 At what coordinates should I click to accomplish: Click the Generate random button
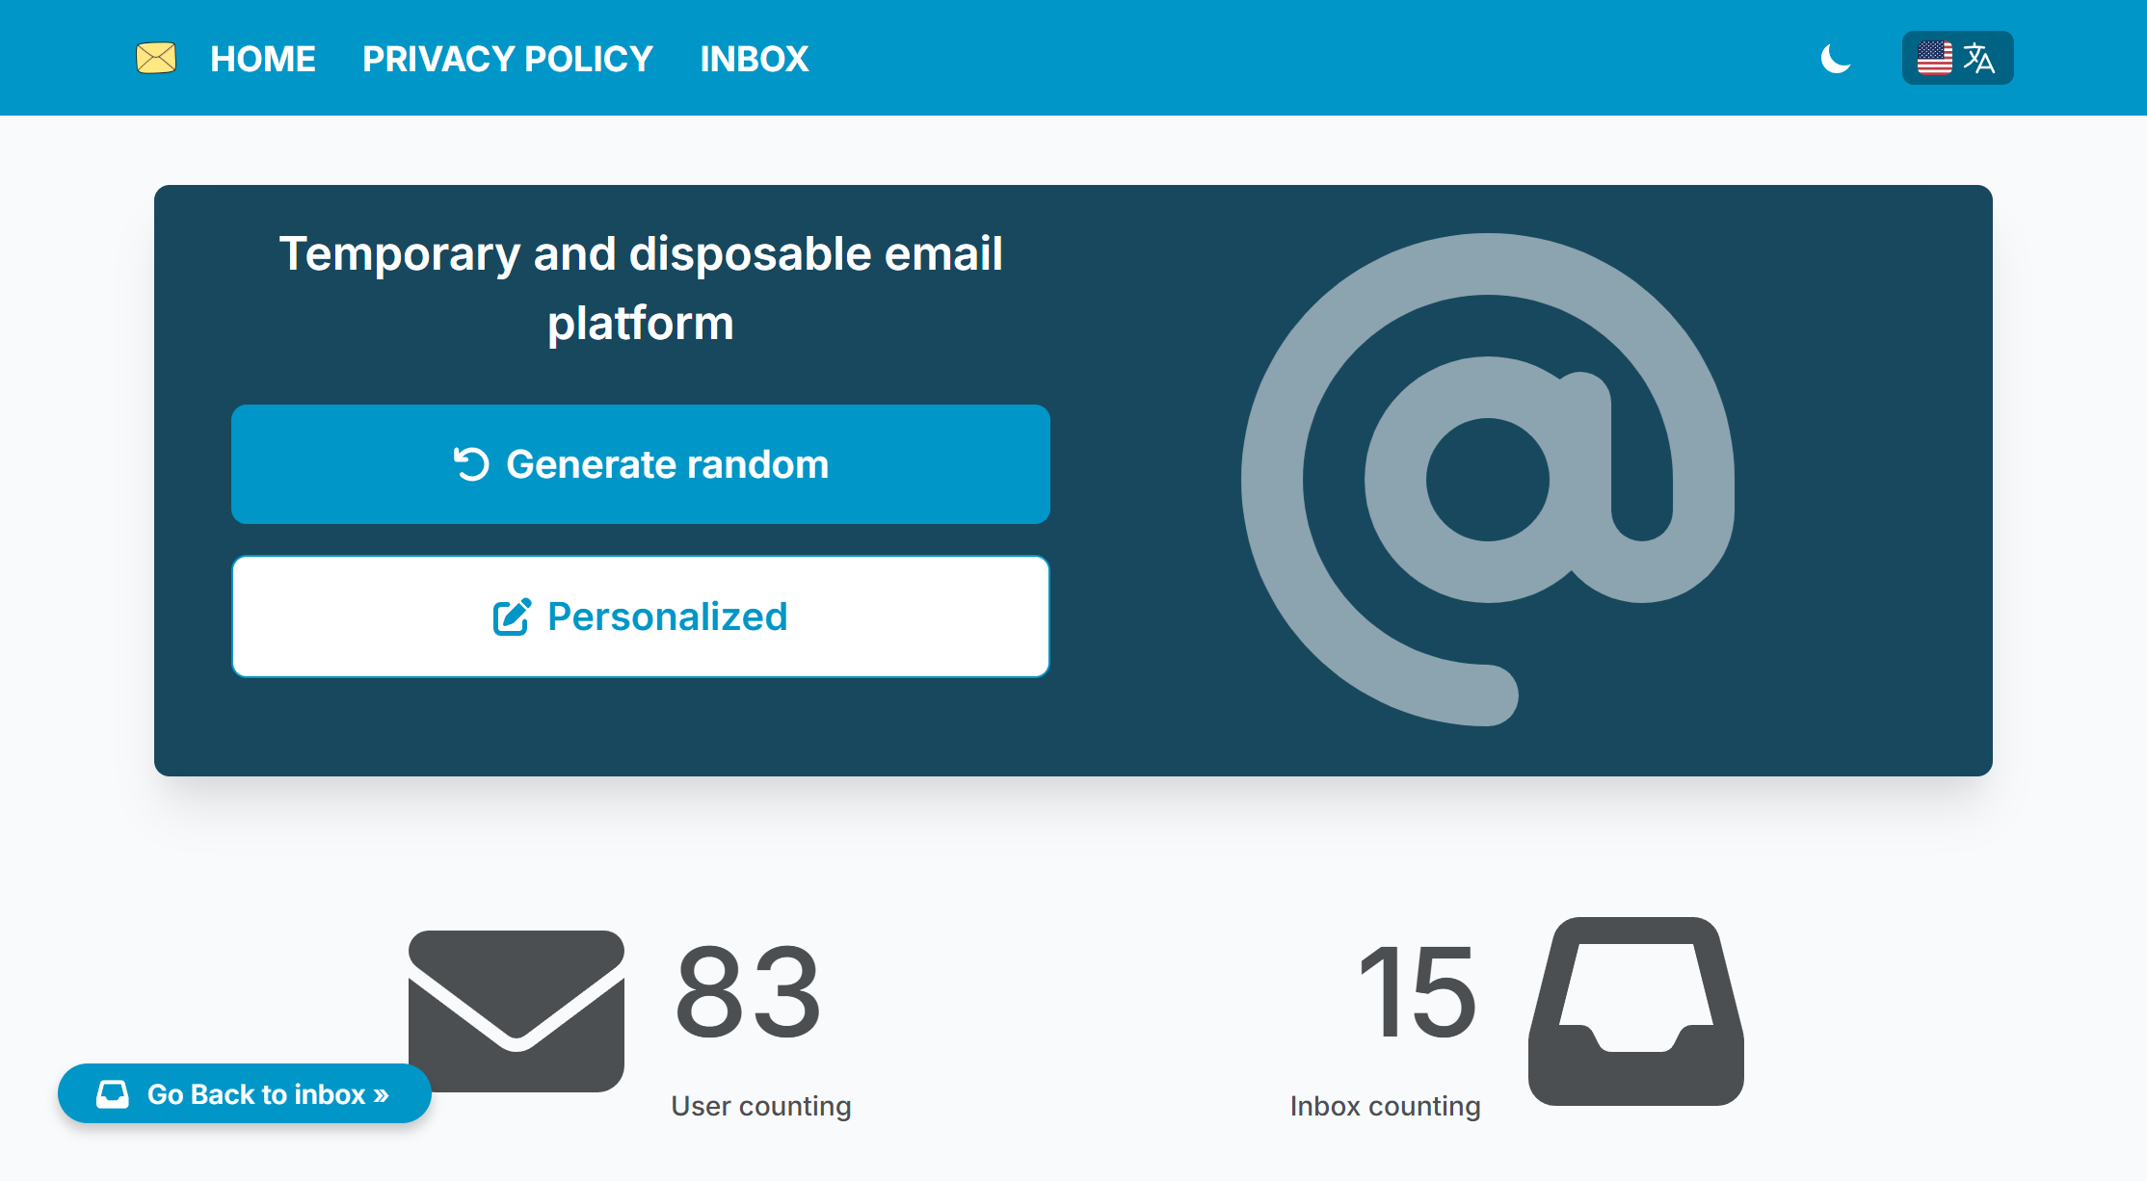(x=641, y=464)
